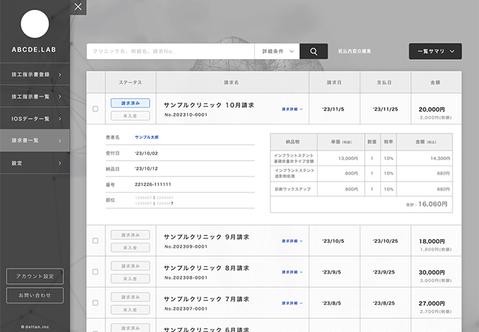Open the 一覧サマリ dropdown
The height and width of the screenshot is (332, 479).
pos(436,52)
